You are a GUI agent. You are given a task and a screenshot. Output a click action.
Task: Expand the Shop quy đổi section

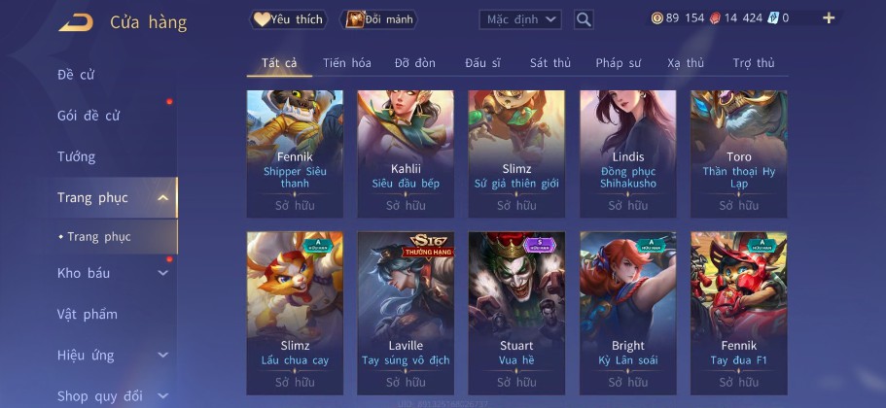pos(162,396)
